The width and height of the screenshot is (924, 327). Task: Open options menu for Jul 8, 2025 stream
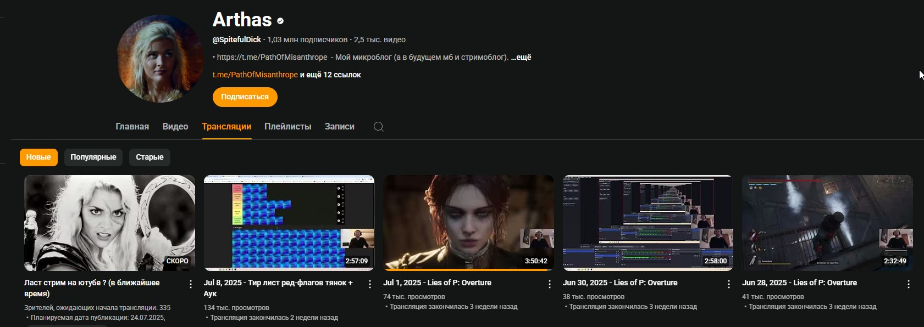coord(370,284)
